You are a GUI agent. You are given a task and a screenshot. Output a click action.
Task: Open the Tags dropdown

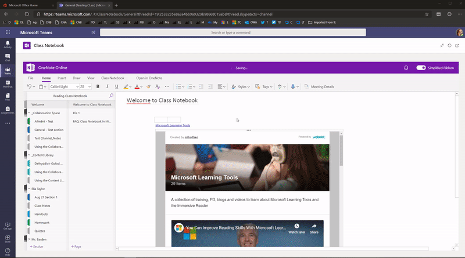click(264, 87)
